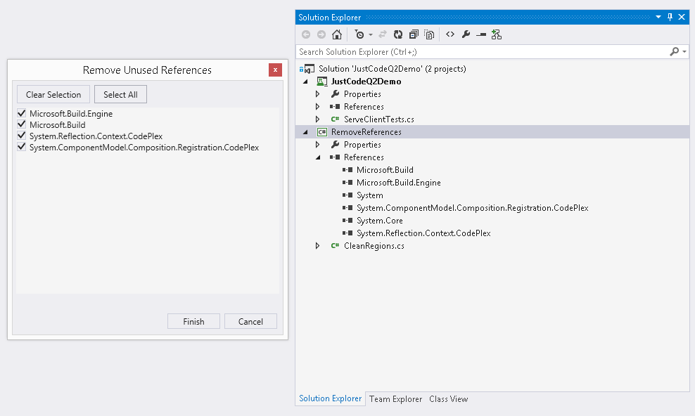Uncheck the Microsoft.Build checkbox
The width and height of the screenshot is (695, 416).
click(21, 124)
